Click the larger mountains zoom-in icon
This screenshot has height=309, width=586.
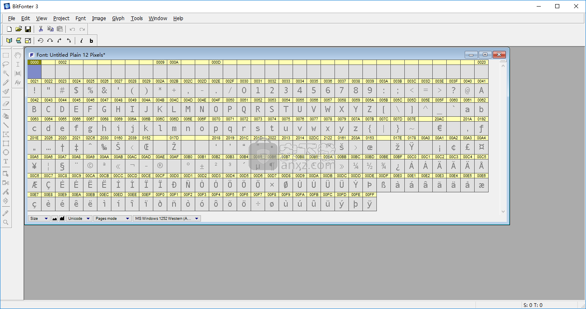(62, 219)
